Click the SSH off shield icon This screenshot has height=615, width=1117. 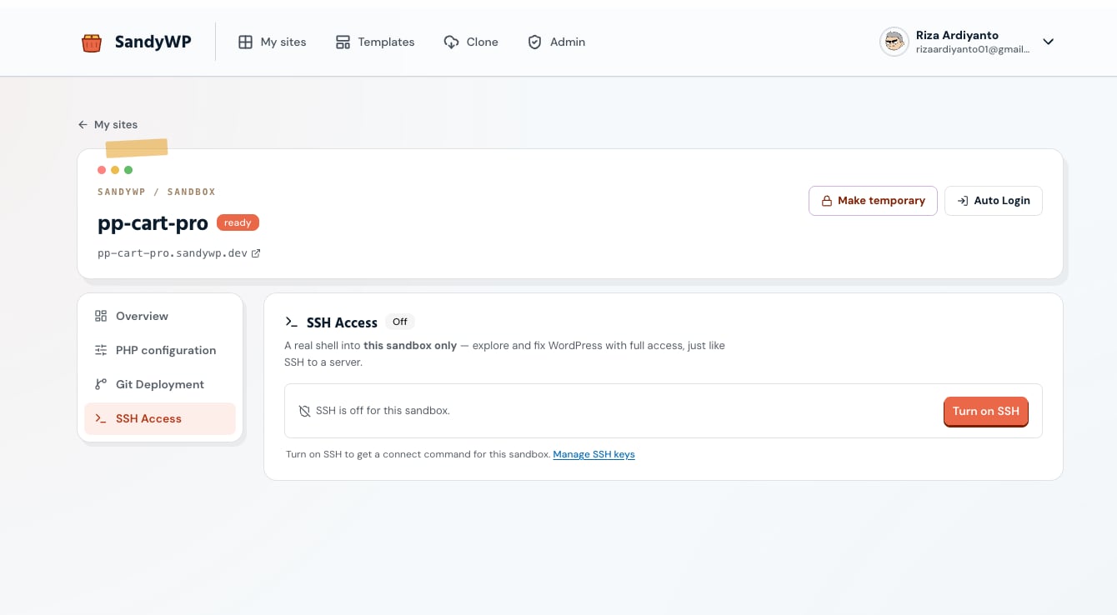(x=304, y=411)
